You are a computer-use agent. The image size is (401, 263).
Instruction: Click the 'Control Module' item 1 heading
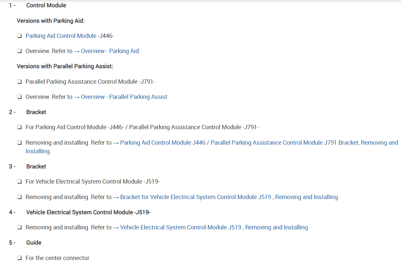pos(46,5)
